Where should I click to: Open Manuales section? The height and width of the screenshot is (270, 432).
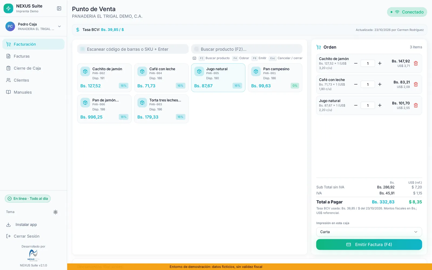pyautogui.click(x=33, y=92)
